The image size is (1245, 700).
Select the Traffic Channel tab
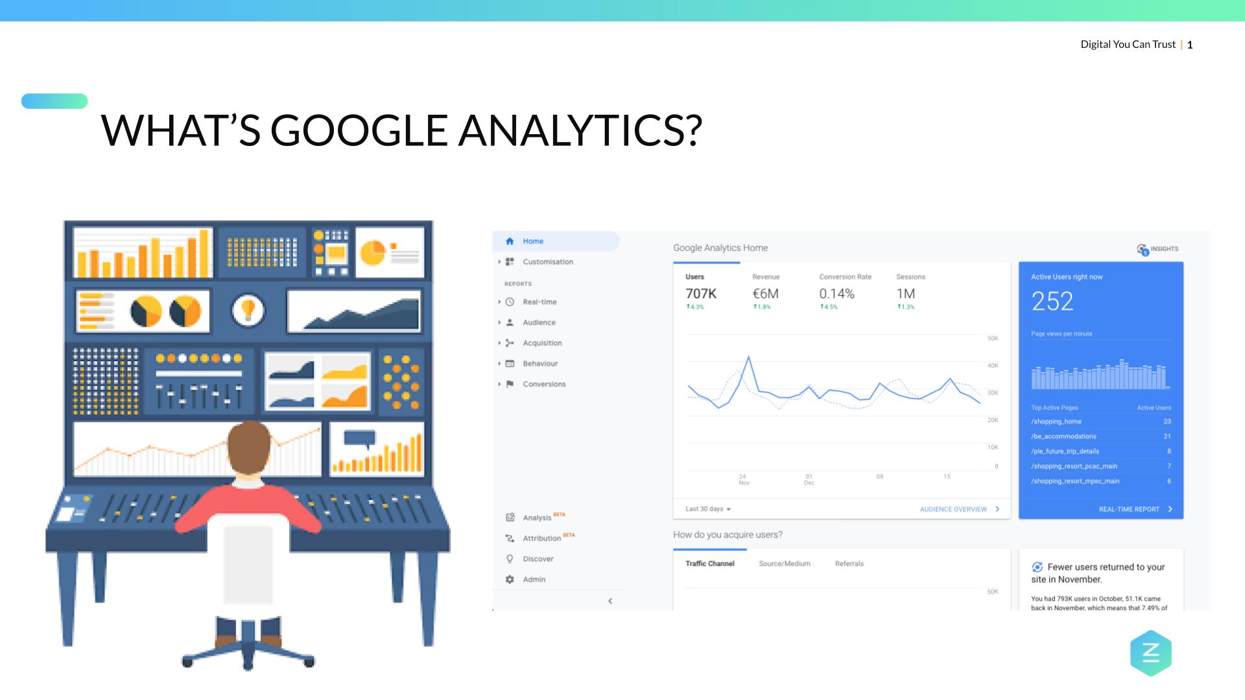(x=711, y=564)
